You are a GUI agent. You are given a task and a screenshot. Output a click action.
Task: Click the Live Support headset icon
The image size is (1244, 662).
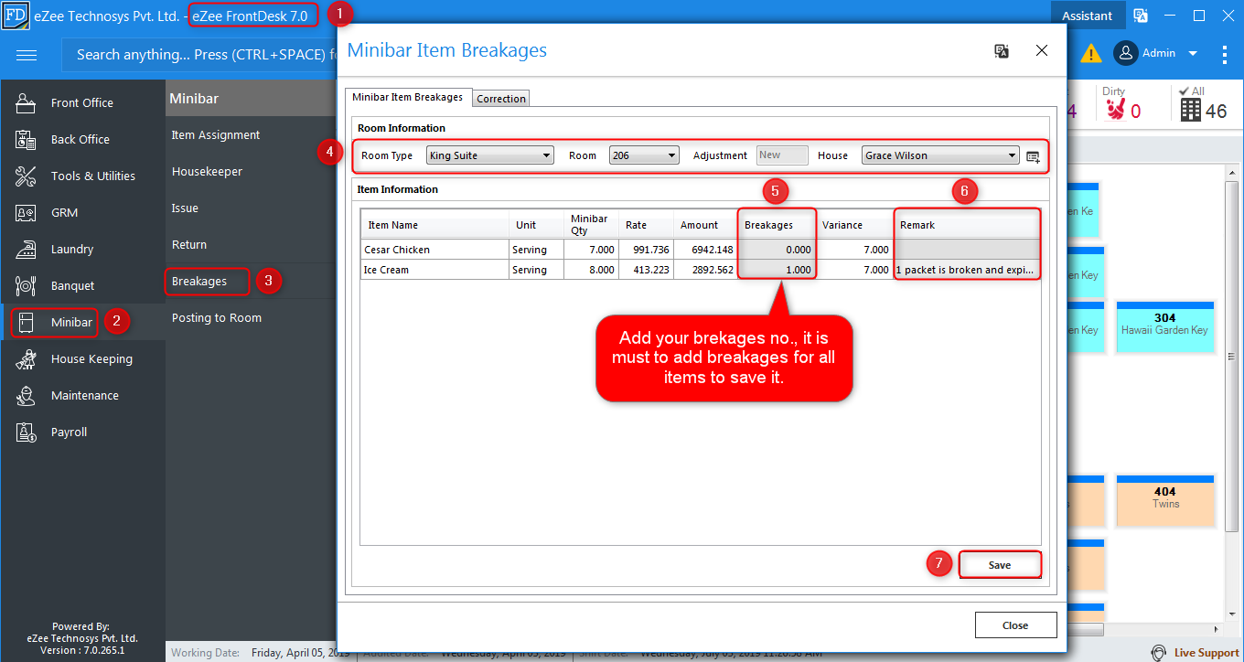coord(1159,653)
